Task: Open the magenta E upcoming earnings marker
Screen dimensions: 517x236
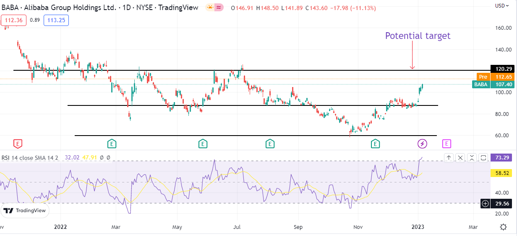Action: 447,144
